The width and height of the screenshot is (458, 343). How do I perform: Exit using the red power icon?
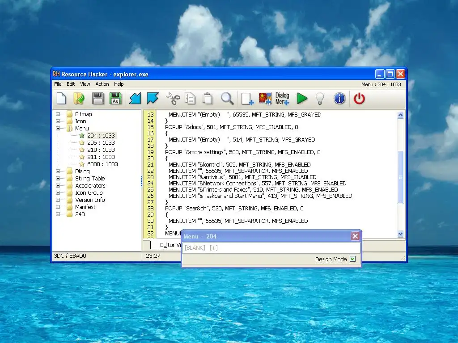(x=359, y=98)
